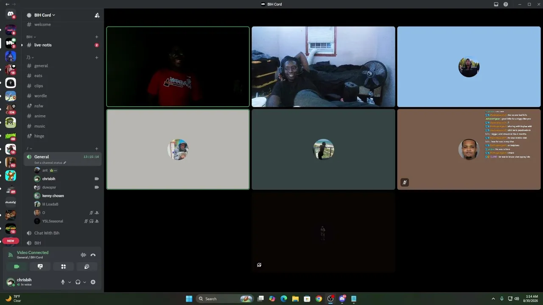
Task: Open the nsfw channel
Action: coord(62,106)
